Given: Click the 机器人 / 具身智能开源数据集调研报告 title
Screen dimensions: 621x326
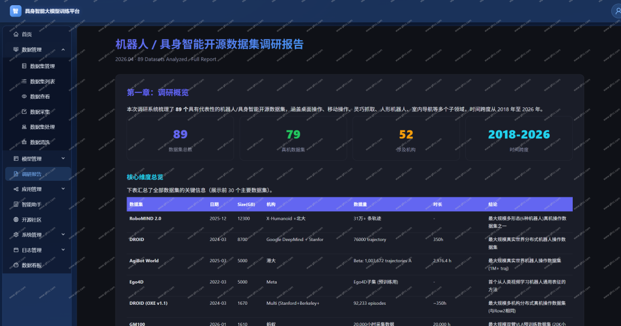Looking at the screenshot, I should pos(209,44).
